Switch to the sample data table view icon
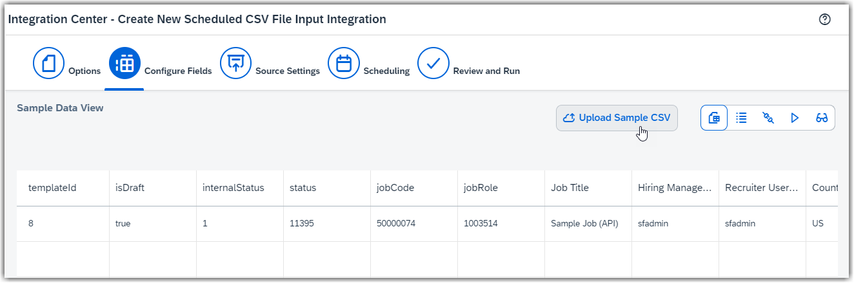Screen dimensions: 854x283 [x=714, y=118]
